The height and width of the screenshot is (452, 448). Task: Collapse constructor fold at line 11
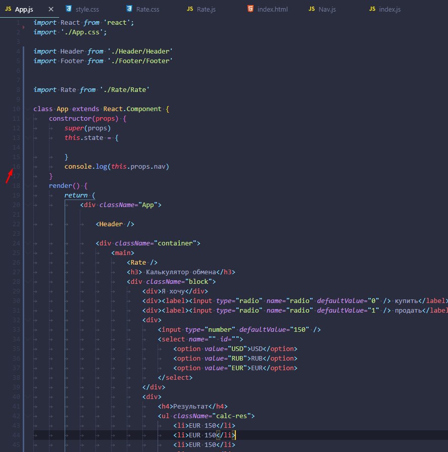pos(28,119)
